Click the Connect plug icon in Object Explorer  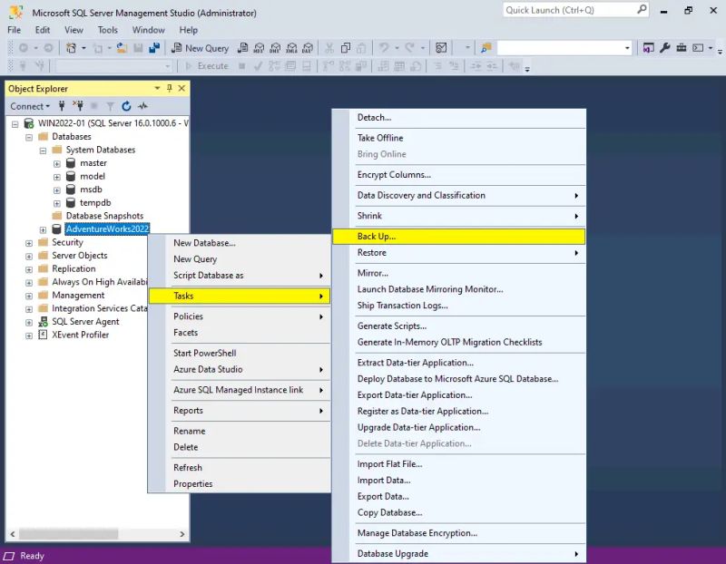click(x=62, y=106)
